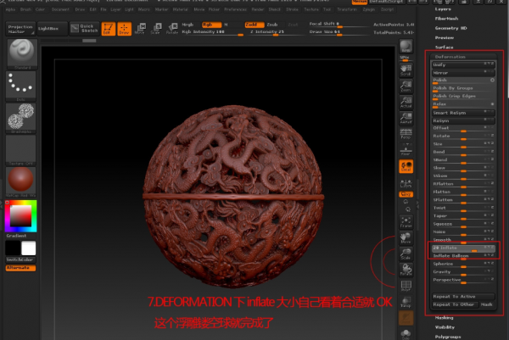Toggle the M material channel button
Image resolution: width=509 pixels, height=340 pixels.
[x=227, y=25]
